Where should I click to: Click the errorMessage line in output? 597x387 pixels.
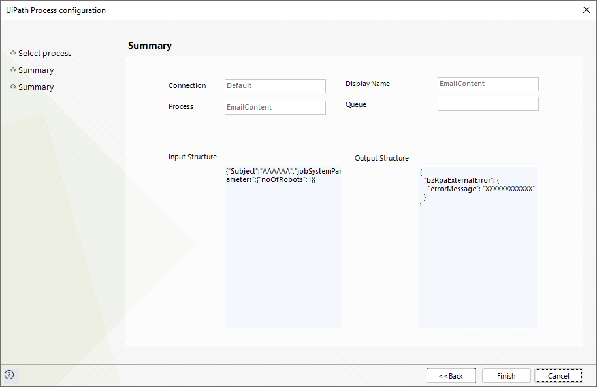[481, 189]
